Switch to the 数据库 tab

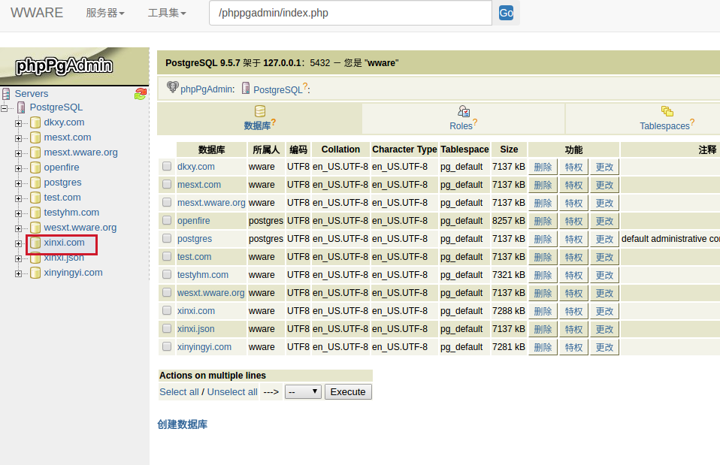pos(259,119)
